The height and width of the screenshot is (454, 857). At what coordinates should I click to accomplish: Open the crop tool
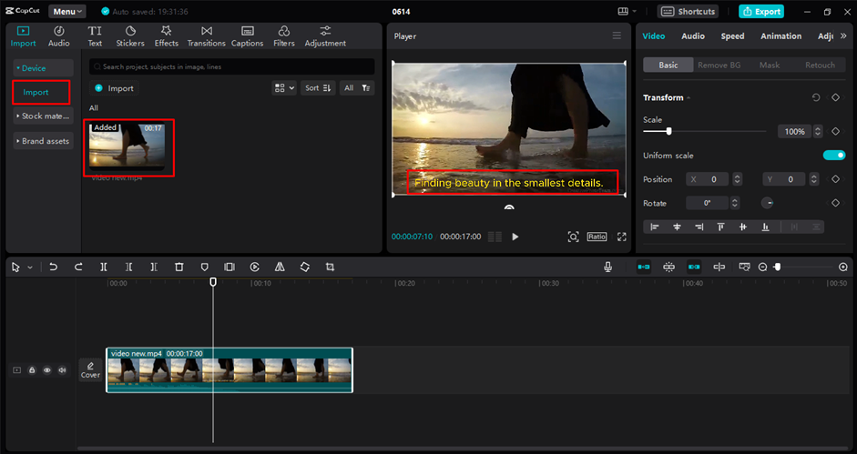point(330,267)
